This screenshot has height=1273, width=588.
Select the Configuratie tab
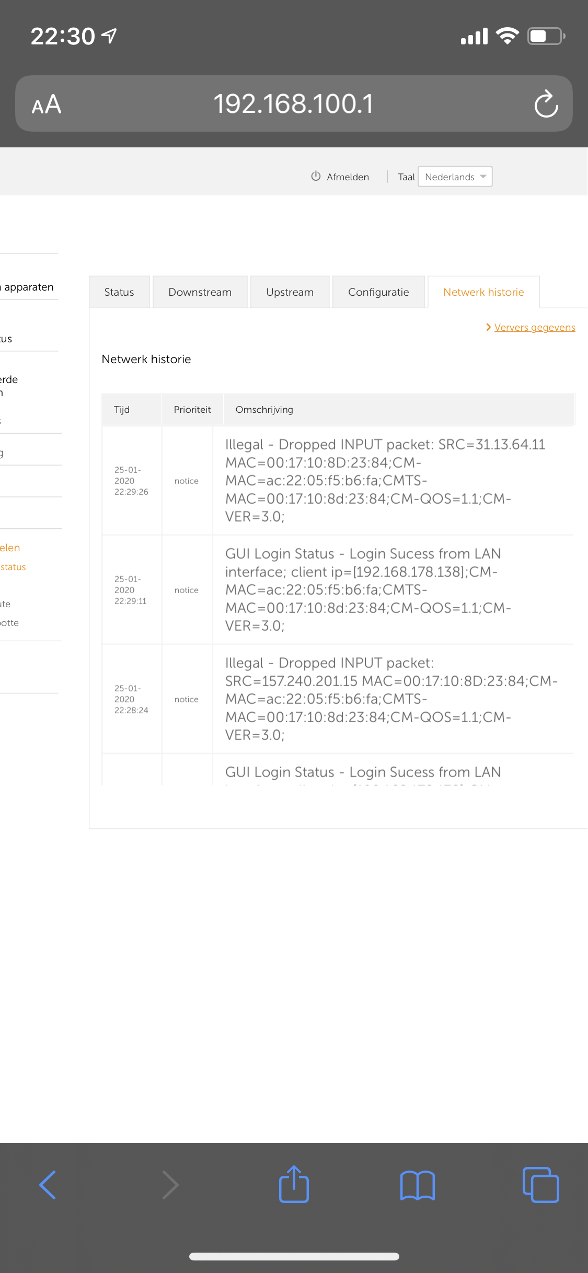tap(378, 292)
